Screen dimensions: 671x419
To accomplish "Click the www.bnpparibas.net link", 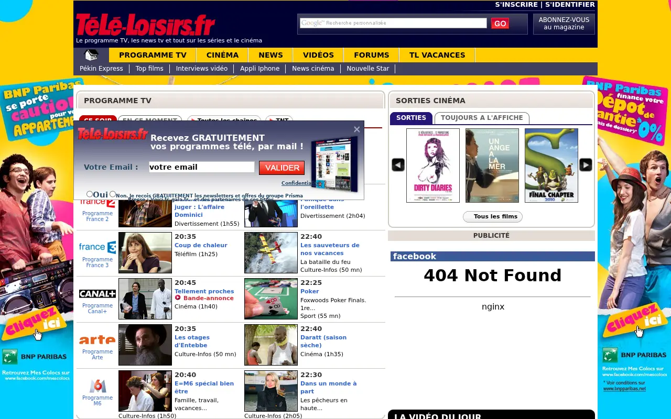I will click(x=624, y=389).
